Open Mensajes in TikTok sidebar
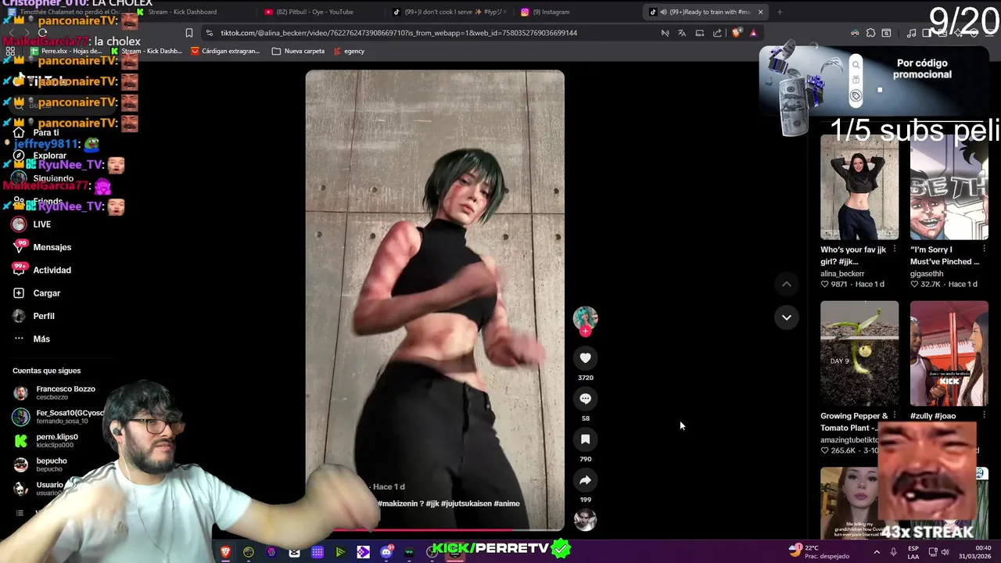This screenshot has width=1001, height=563. [42, 247]
